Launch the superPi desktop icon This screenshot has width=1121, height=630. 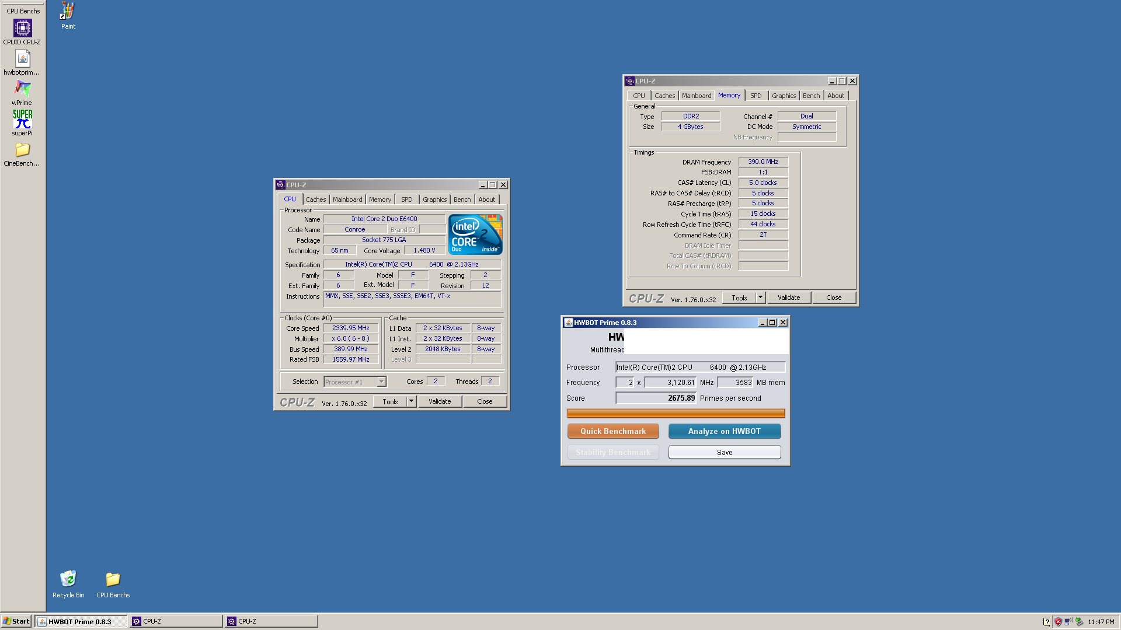(x=22, y=123)
